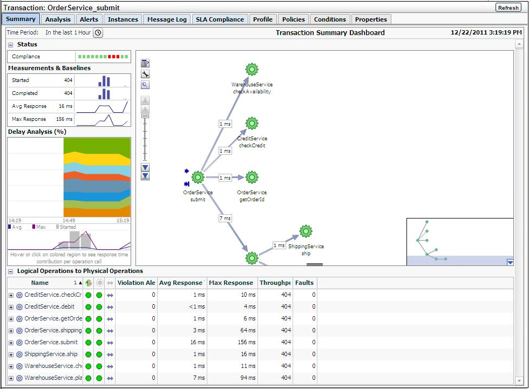Select the OrderService getOrderId node
This screenshot has height=389, width=529.
(252, 178)
